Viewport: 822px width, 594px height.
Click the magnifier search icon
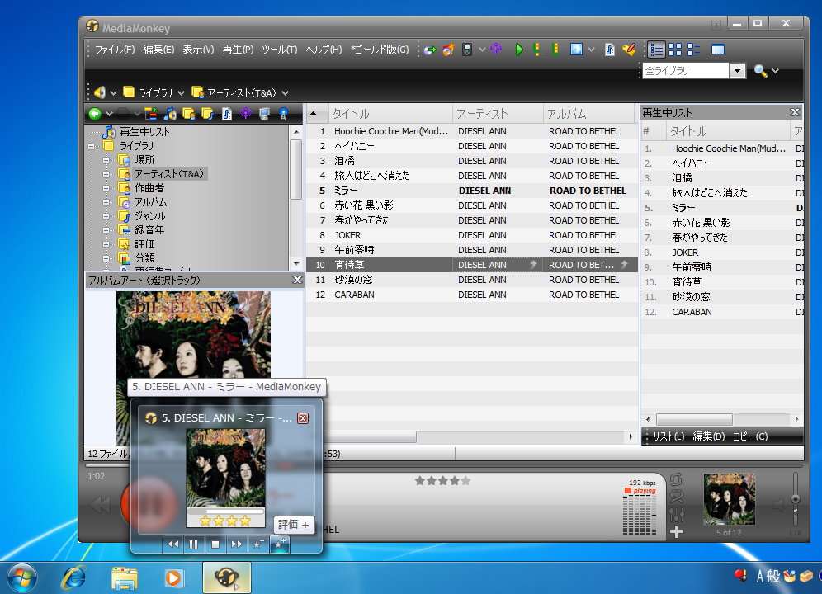pyautogui.click(x=760, y=70)
